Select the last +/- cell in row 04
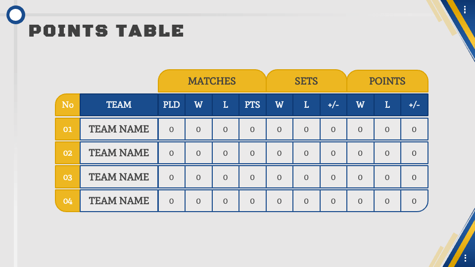 pyautogui.click(x=414, y=201)
